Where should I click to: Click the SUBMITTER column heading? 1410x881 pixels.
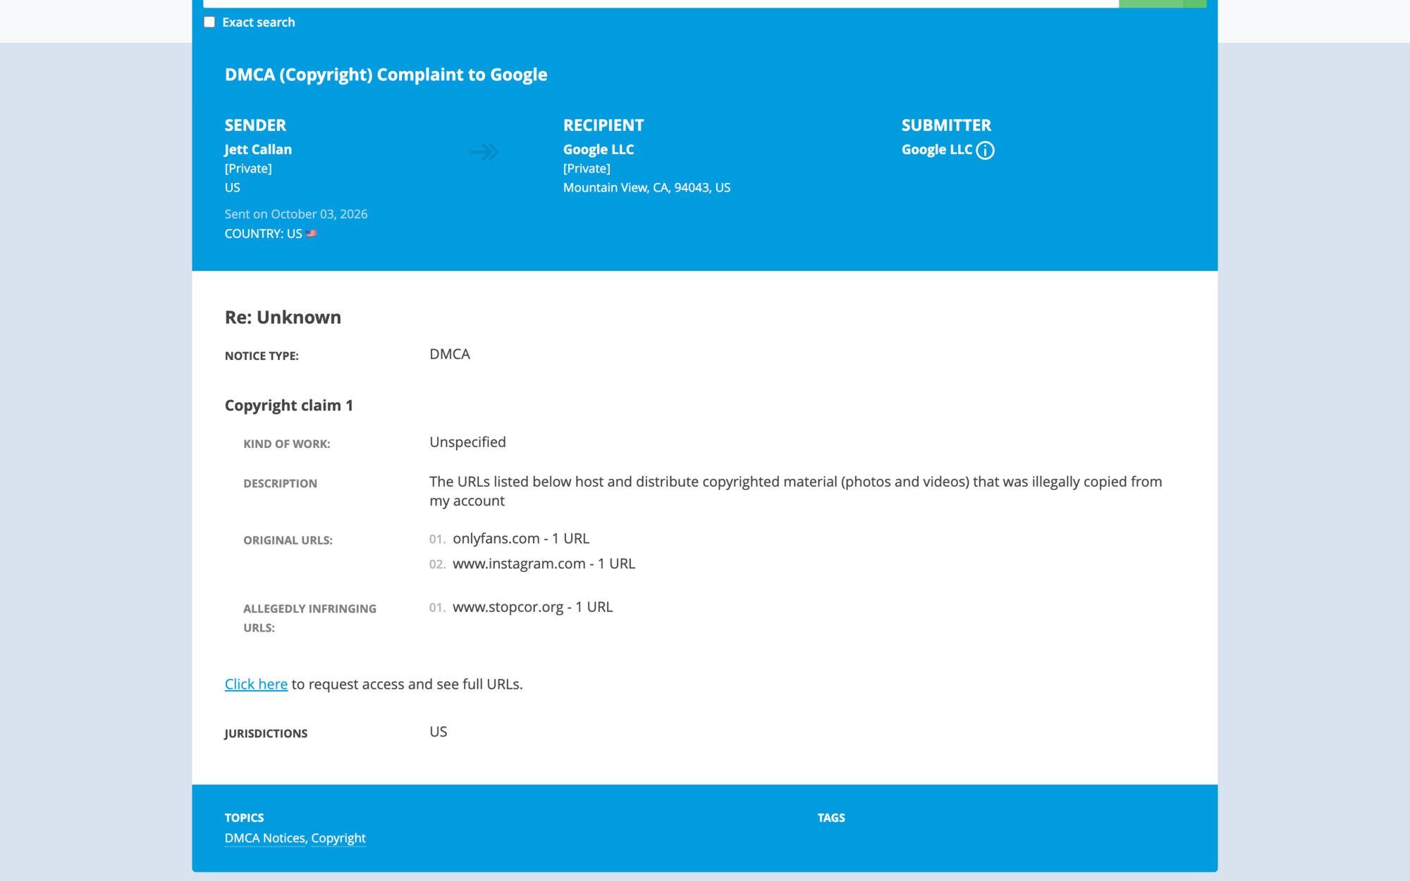(946, 125)
